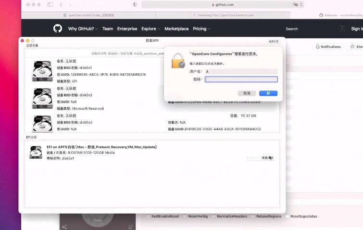This screenshot has width=363, height=230.
Task: Switch to OpenCore Install Guide search tab
Action: [88, 15]
